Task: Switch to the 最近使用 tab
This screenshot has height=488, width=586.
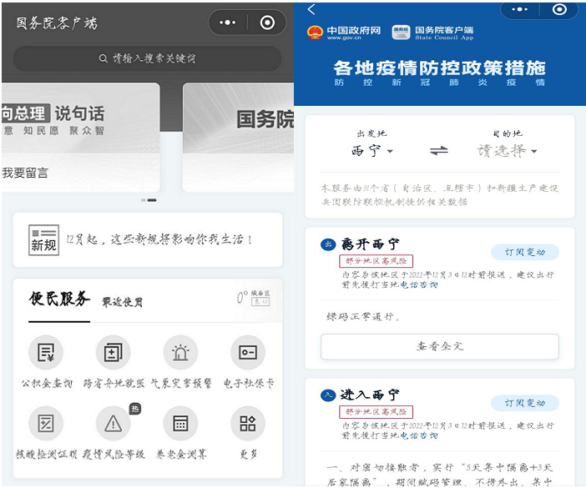Action: pyautogui.click(x=122, y=302)
